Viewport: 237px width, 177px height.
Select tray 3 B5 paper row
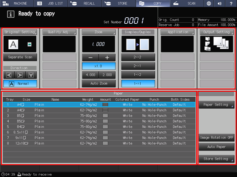coord(99,116)
